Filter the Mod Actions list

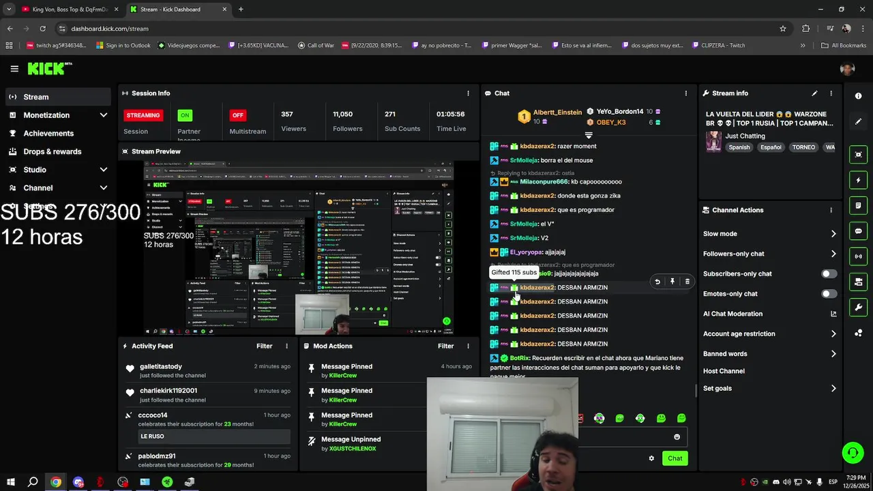445,346
